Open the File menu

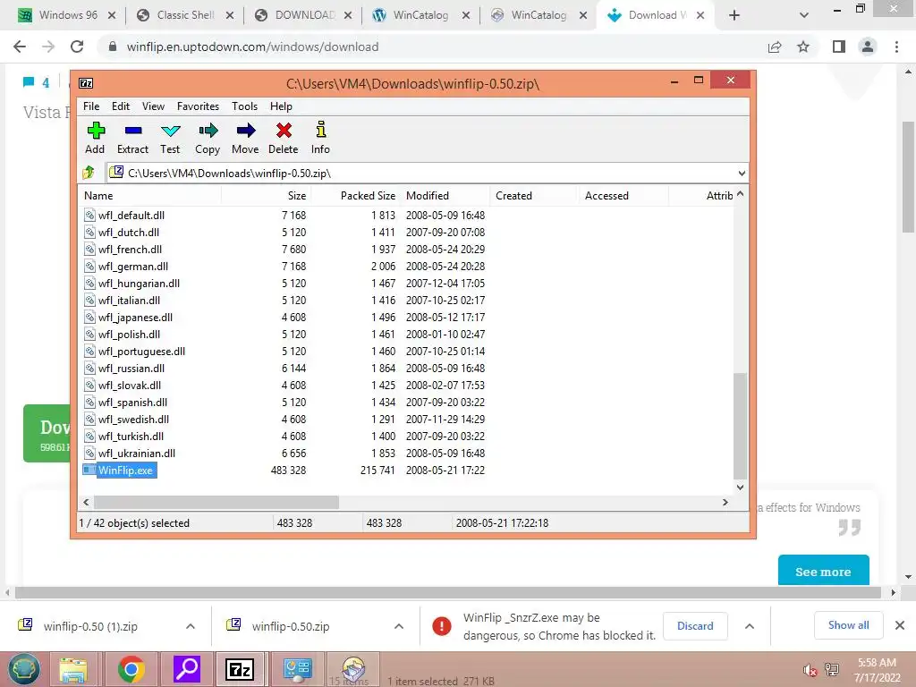coord(91,106)
